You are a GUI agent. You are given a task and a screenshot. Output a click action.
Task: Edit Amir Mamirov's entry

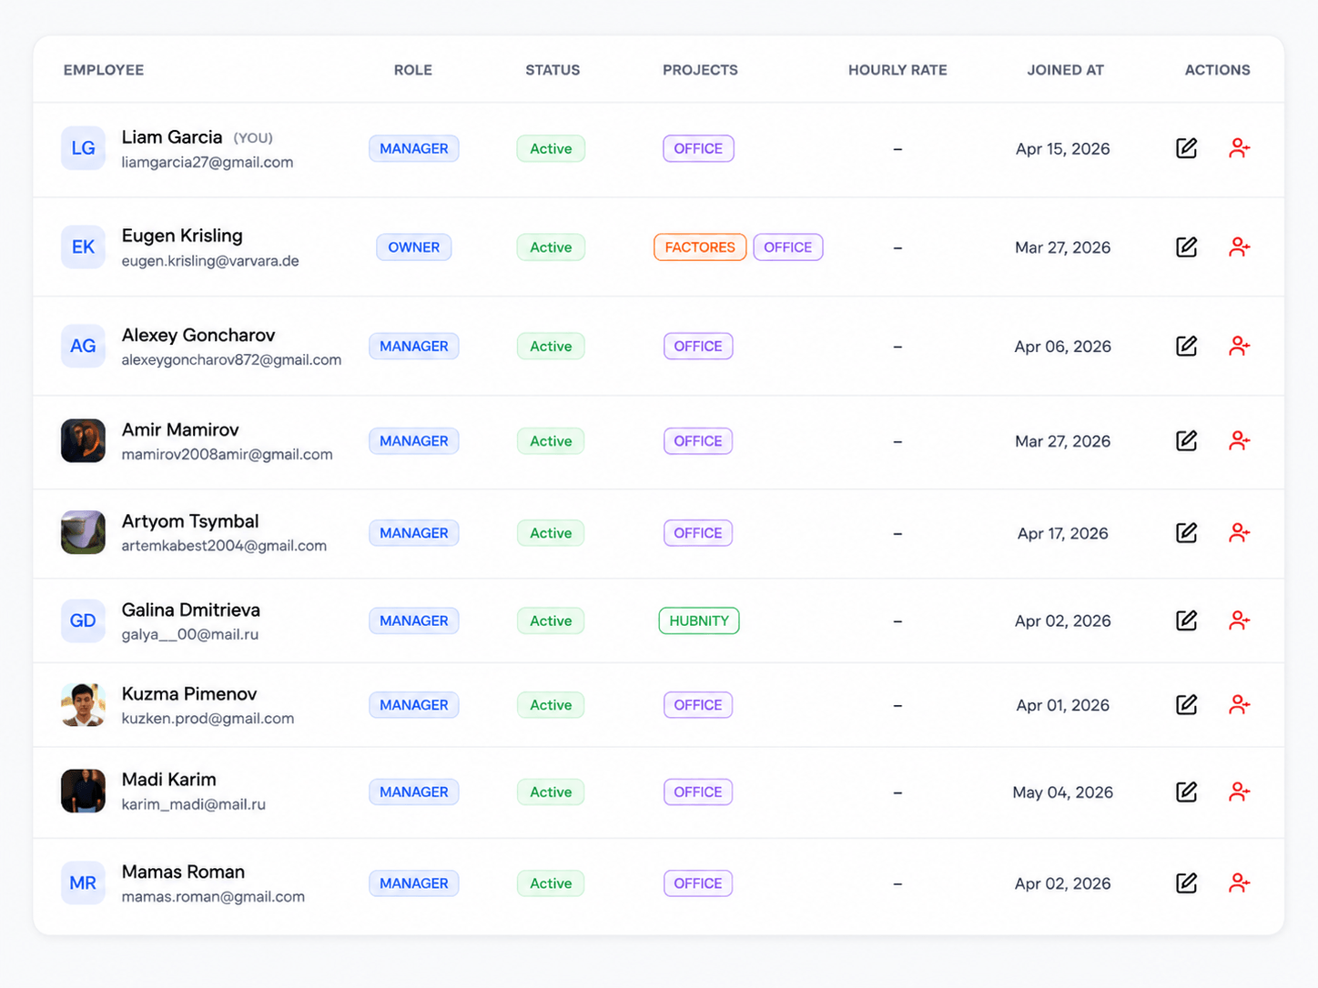tap(1186, 440)
